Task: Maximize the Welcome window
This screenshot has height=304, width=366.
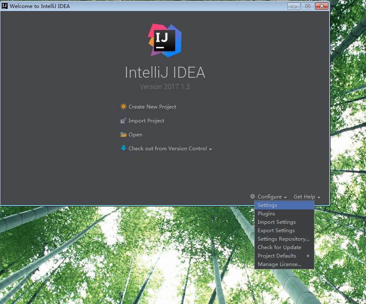Action: (308, 6)
